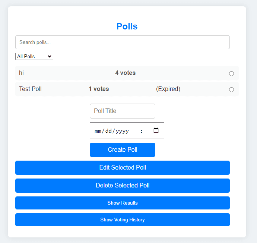The image size is (257, 243).
Task: Click the Search polls input field
Action: 122,42
